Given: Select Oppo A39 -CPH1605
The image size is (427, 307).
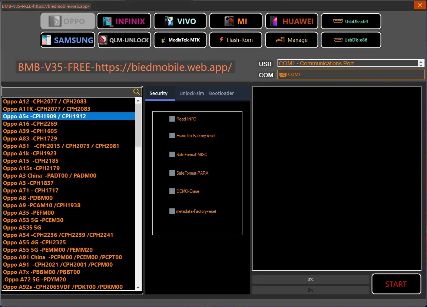Looking at the screenshot, I should 69,131.
